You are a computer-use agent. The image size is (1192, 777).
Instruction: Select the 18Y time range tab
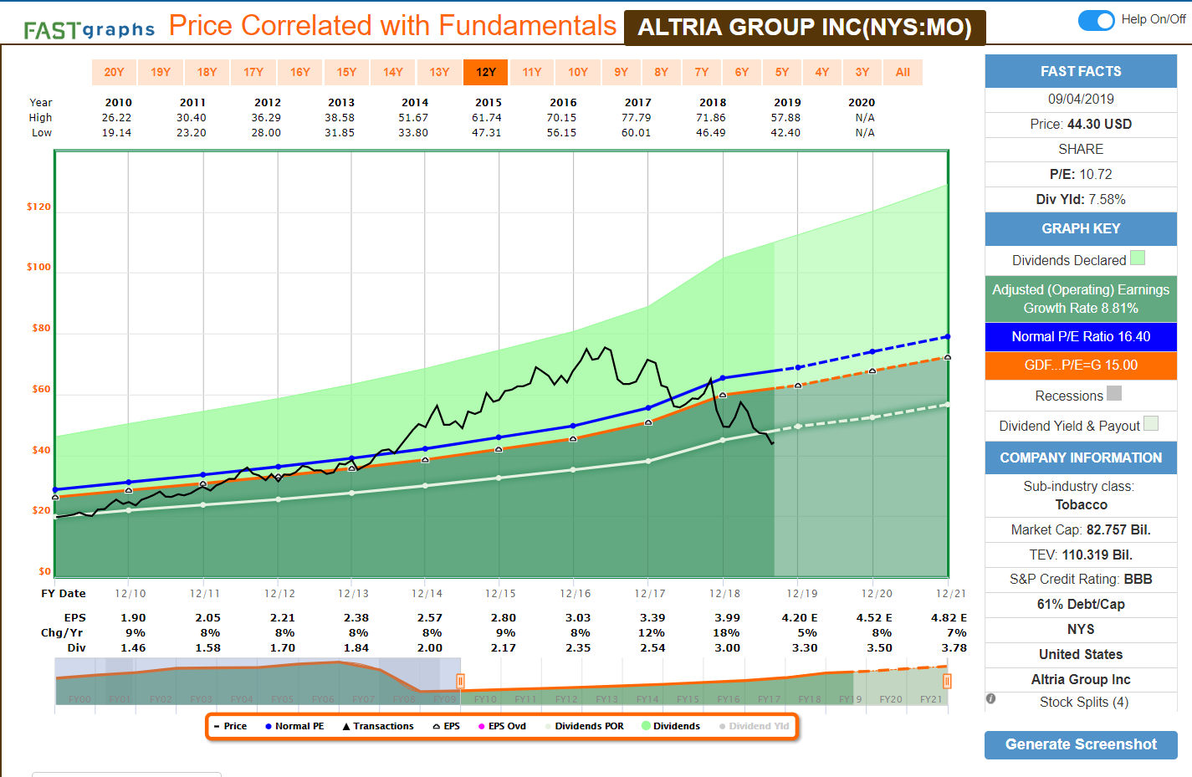pos(207,72)
